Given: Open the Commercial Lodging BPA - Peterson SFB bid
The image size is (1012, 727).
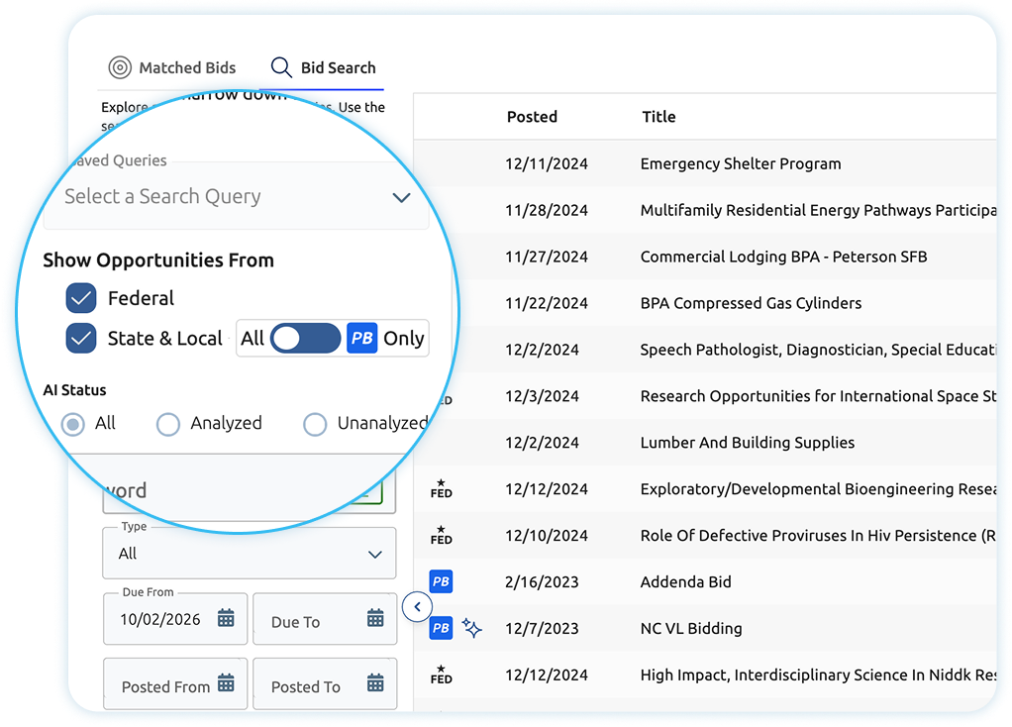Looking at the screenshot, I should pyautogui.click(x=783, y=257).
